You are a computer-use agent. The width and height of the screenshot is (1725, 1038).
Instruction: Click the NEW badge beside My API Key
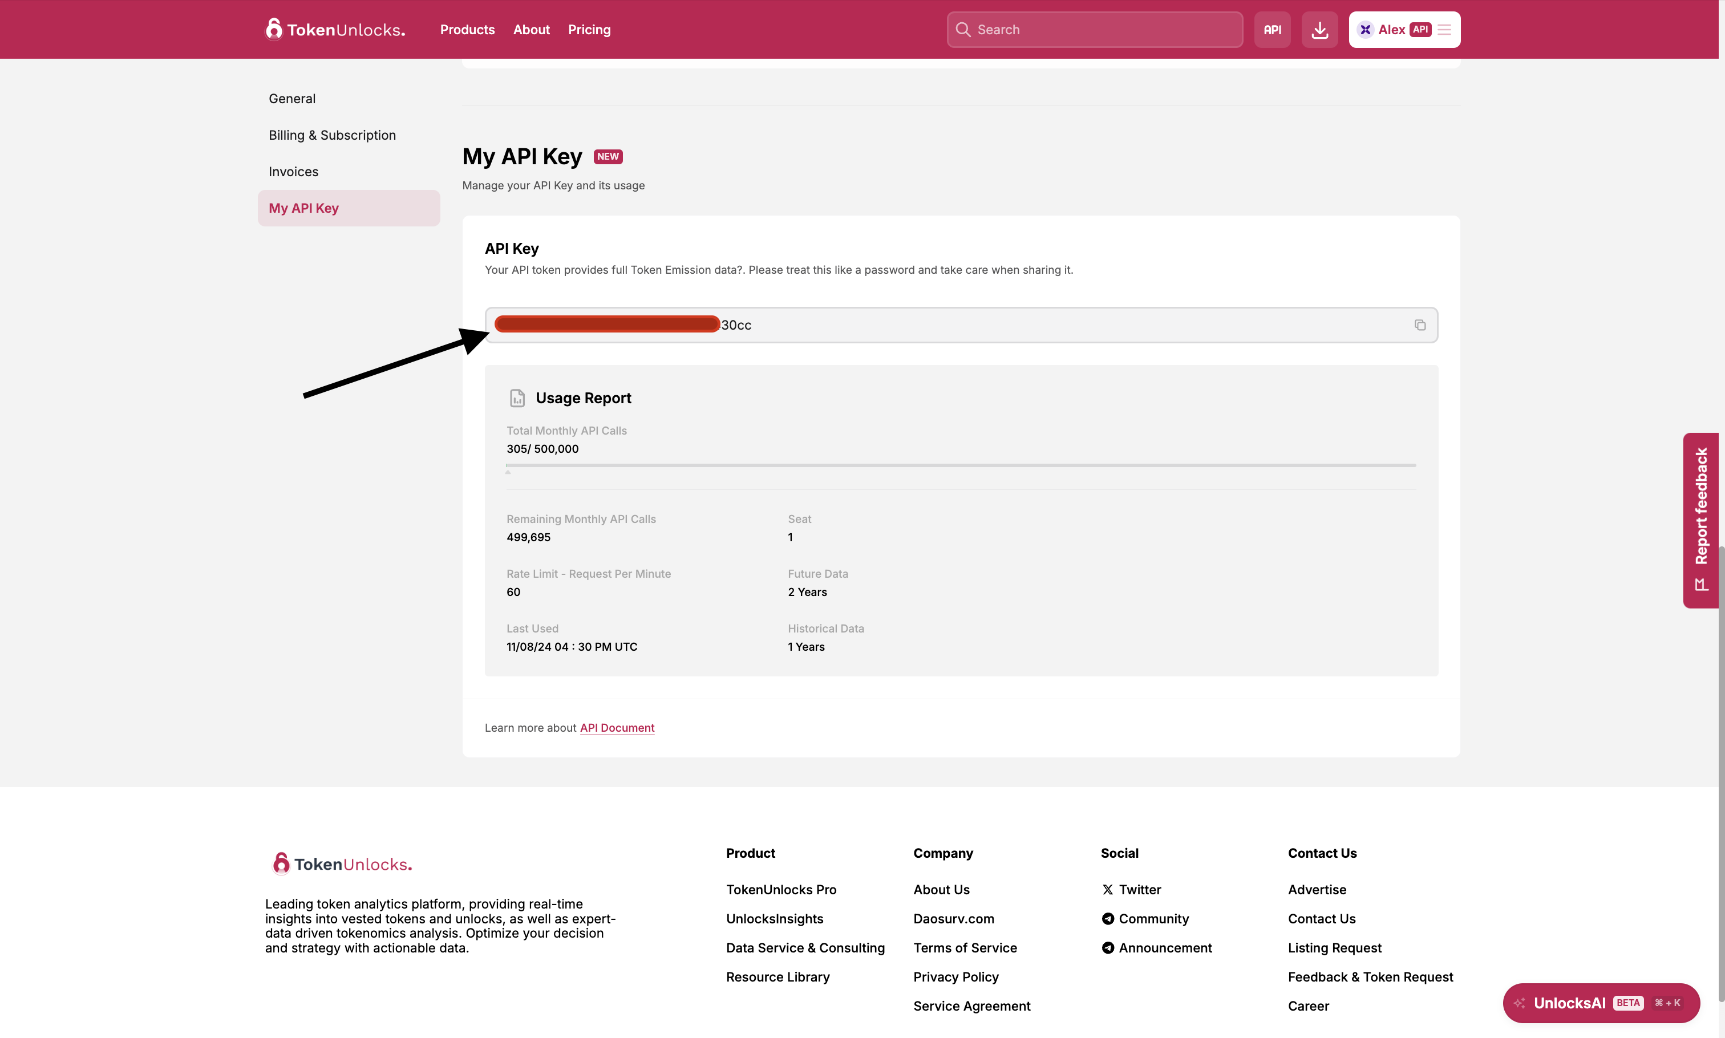click(x=608, y=157)
